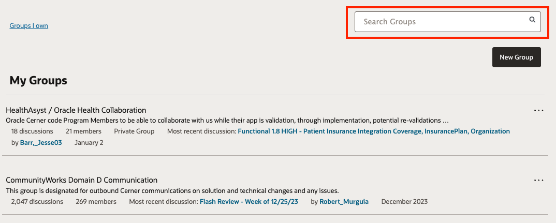Click the 21 members count

pyautogui.click(x=83, y=131)
